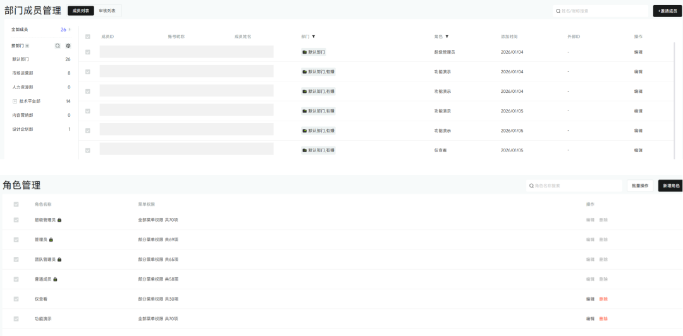Image resolution: width=683 pixels, height=336 pixels.
Task: Check the 团队管理员 role row checkbox
Action: tap(16, 260)
